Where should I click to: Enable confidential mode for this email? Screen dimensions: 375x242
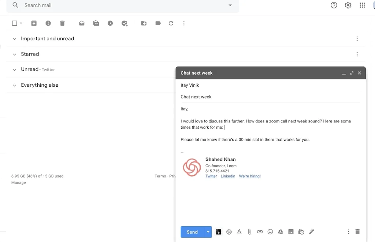(x=301, y=232)
